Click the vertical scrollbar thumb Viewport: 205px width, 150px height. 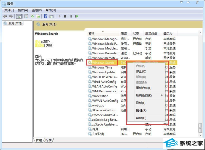click(x=200, y=128)
